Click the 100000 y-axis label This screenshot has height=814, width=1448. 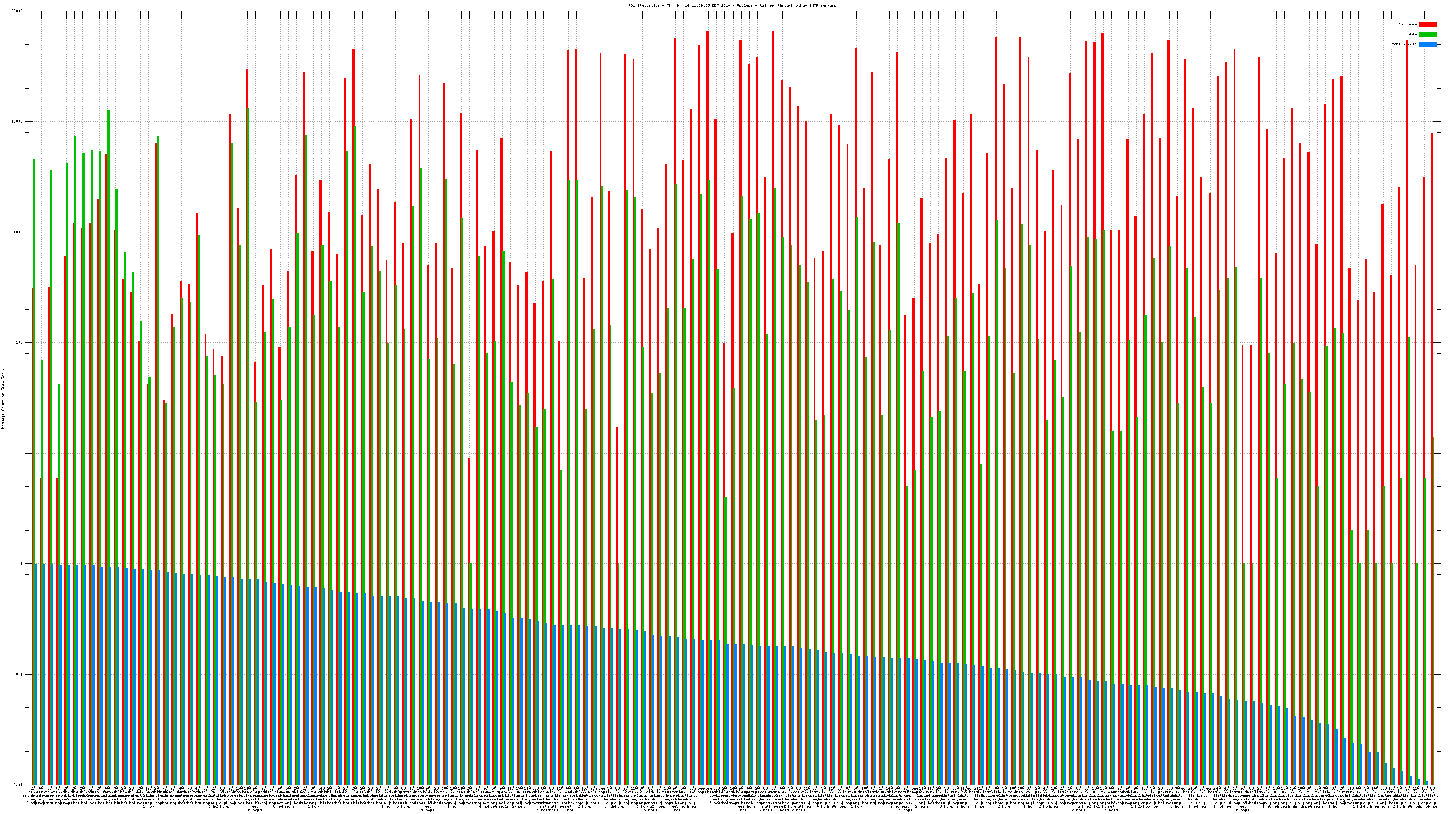pyautogui.click(x=16, y=11)
